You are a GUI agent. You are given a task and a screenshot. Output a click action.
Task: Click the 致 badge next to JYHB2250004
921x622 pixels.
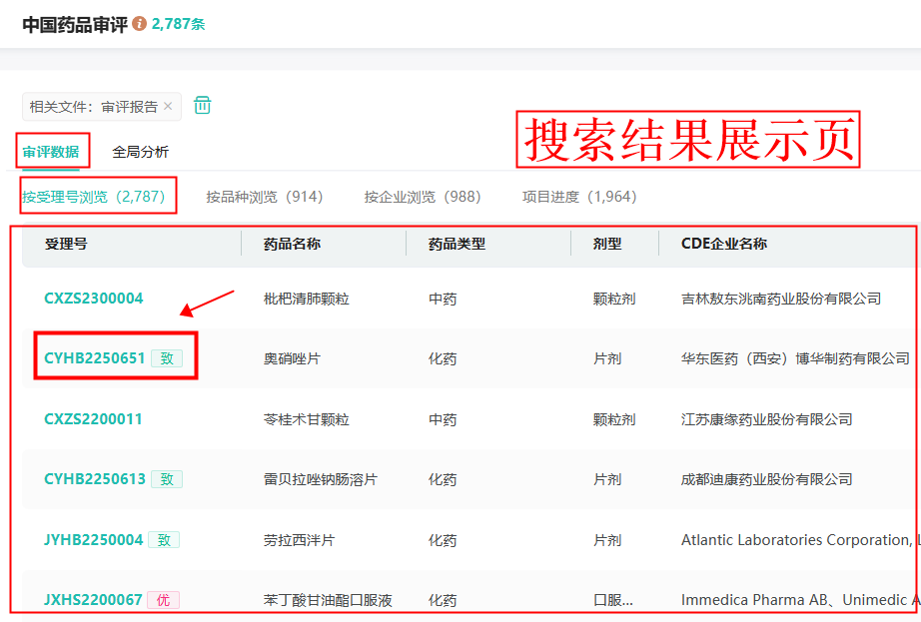tap(165, 540)
